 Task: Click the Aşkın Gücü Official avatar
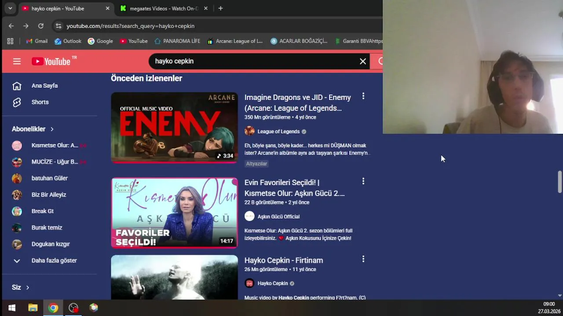[x=249, y=216]
